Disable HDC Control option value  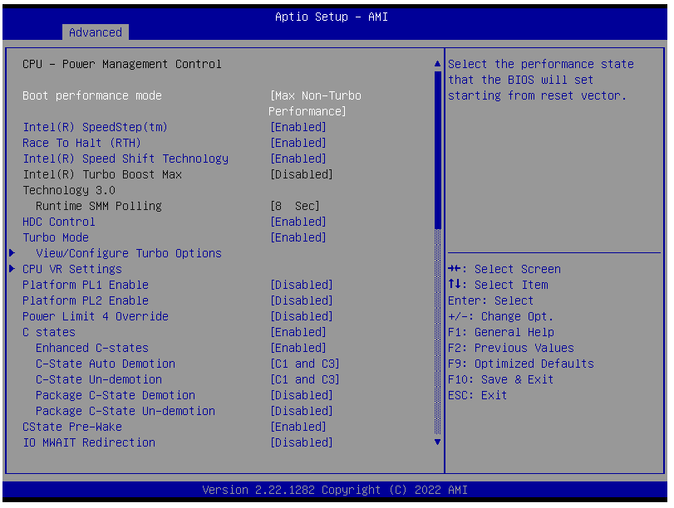(x=298, y=222)
